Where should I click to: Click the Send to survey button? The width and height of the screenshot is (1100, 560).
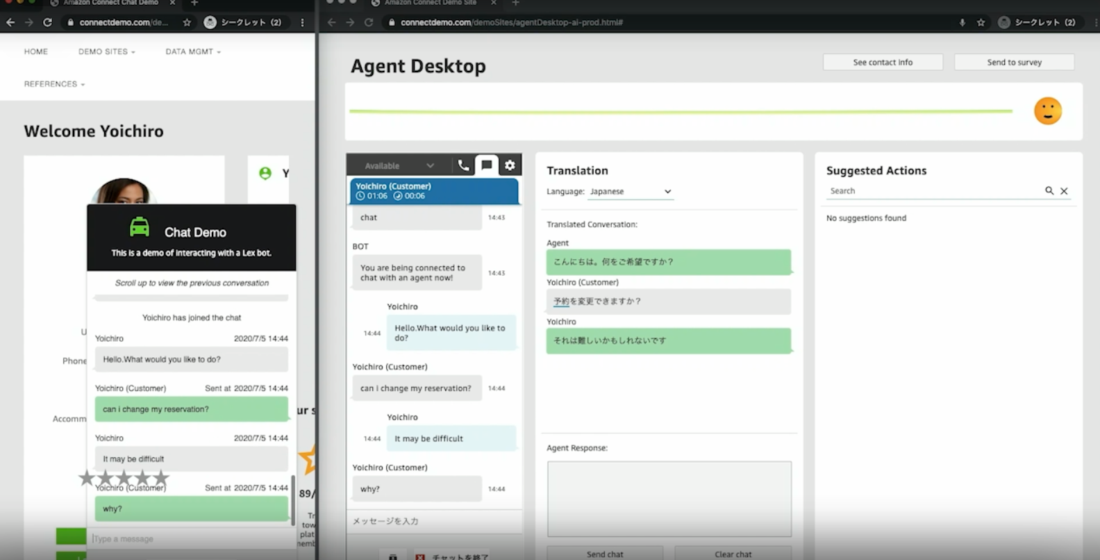pos(1014,62)
